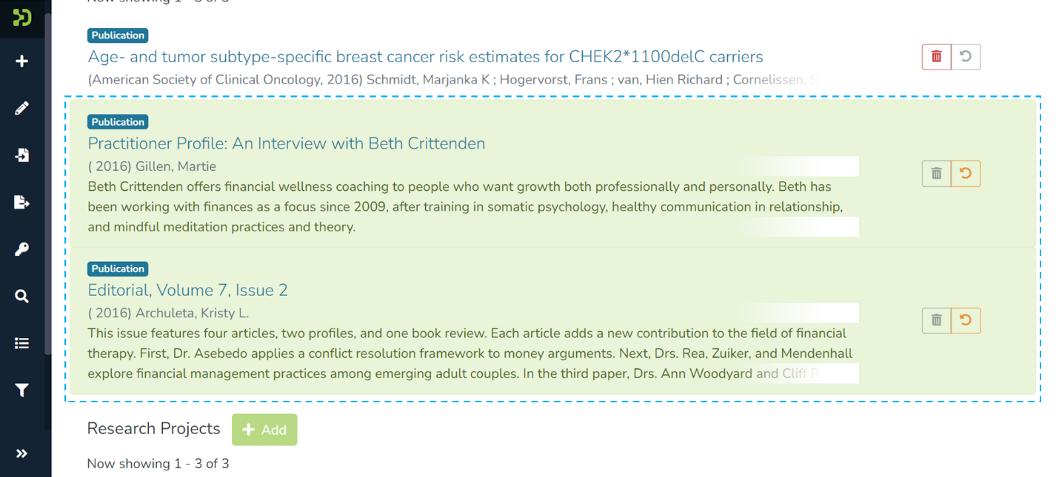Undo changes for Editorial, Volume 7, Issue 2
Image resolution: width=1059 pixels, height=477 pixels.
coord(966,320)
